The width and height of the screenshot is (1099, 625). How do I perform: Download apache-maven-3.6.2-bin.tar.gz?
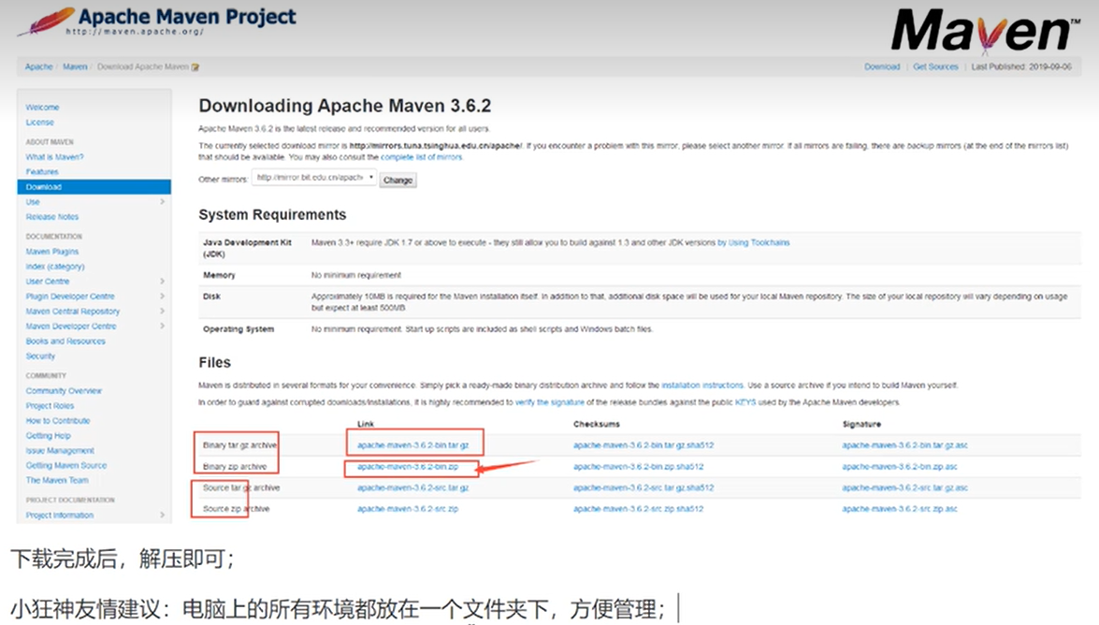coord(412,445)
